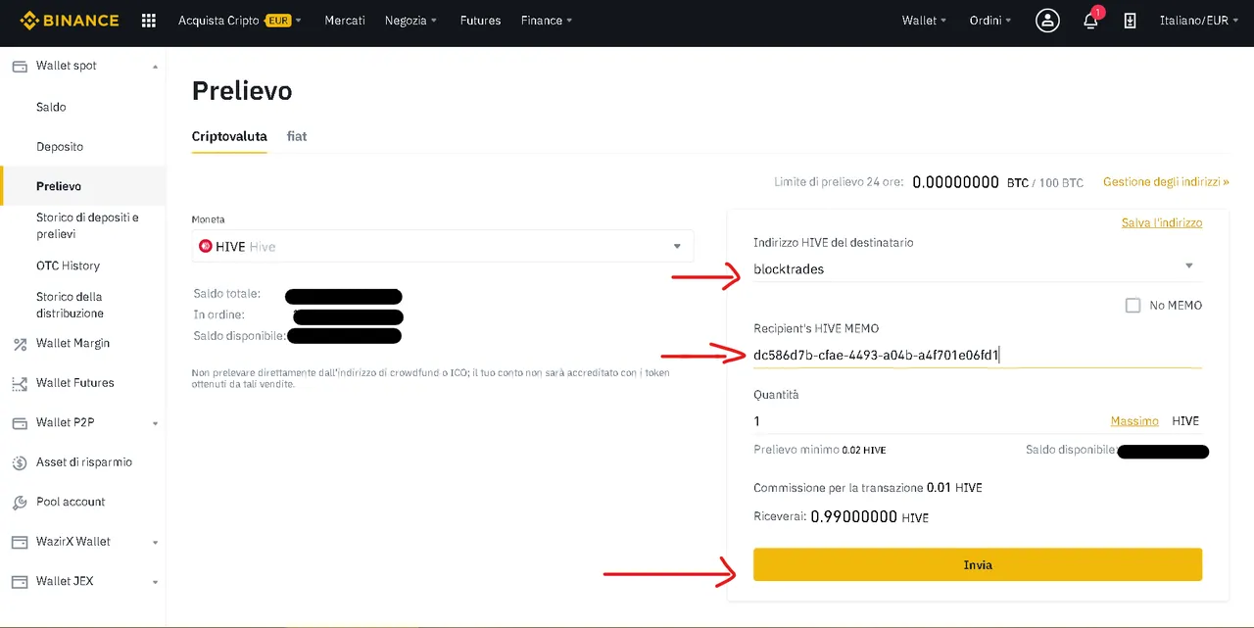Open Wallet Margin in the sidebar
Image resolution: width=1254 pixels, height=628 pixels.
click(72, 344)
